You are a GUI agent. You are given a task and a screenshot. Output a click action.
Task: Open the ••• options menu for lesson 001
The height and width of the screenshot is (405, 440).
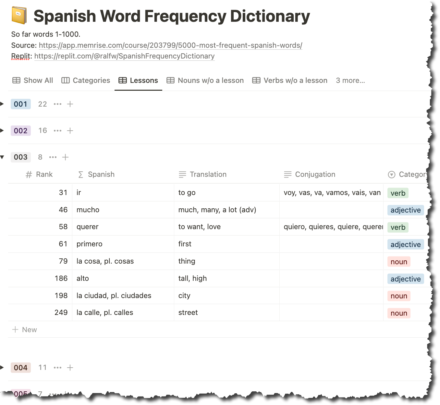coord(57,104)
